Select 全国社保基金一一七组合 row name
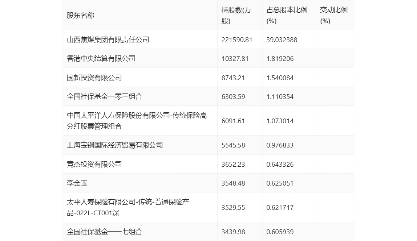417x241 pixels. [x=105, y=232]
